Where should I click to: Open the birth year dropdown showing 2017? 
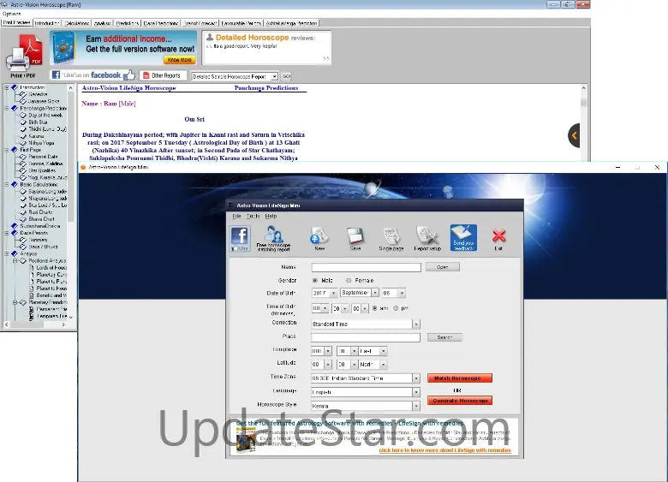(x=334, y=293)
